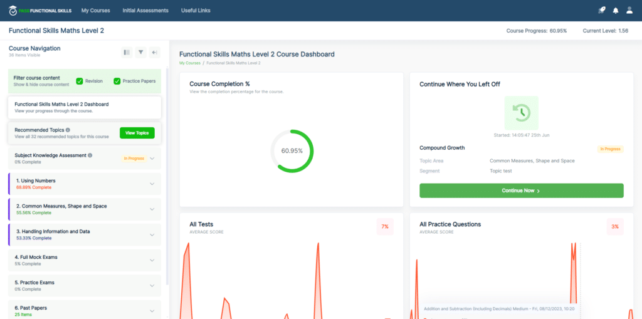Click the circular course completion progress ring
Screen dimensions: 642x319
292,151
